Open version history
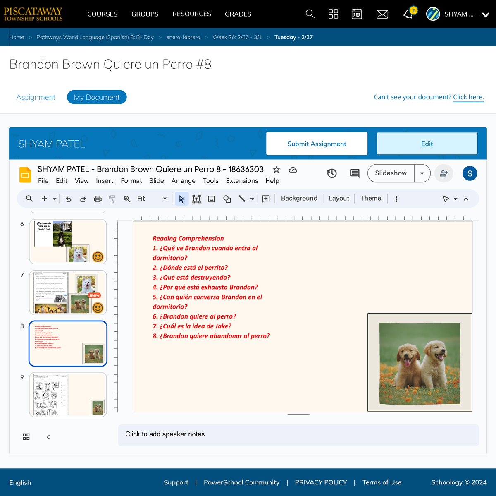Viewport: 496px width, 496px height. 332,173
